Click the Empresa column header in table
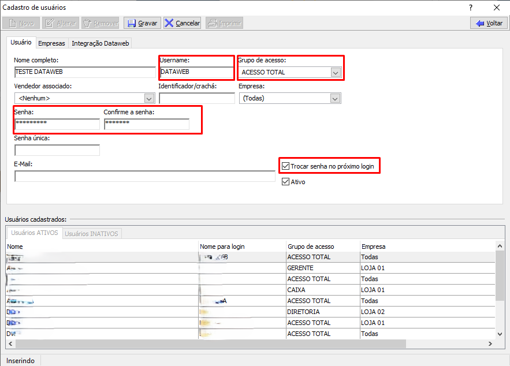Screen dimensions: 510x366 (427, 247)
